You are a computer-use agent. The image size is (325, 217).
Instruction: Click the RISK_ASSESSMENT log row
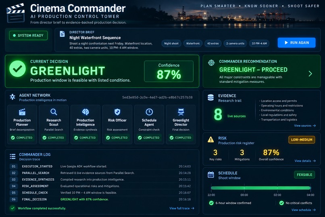point(100,186)
